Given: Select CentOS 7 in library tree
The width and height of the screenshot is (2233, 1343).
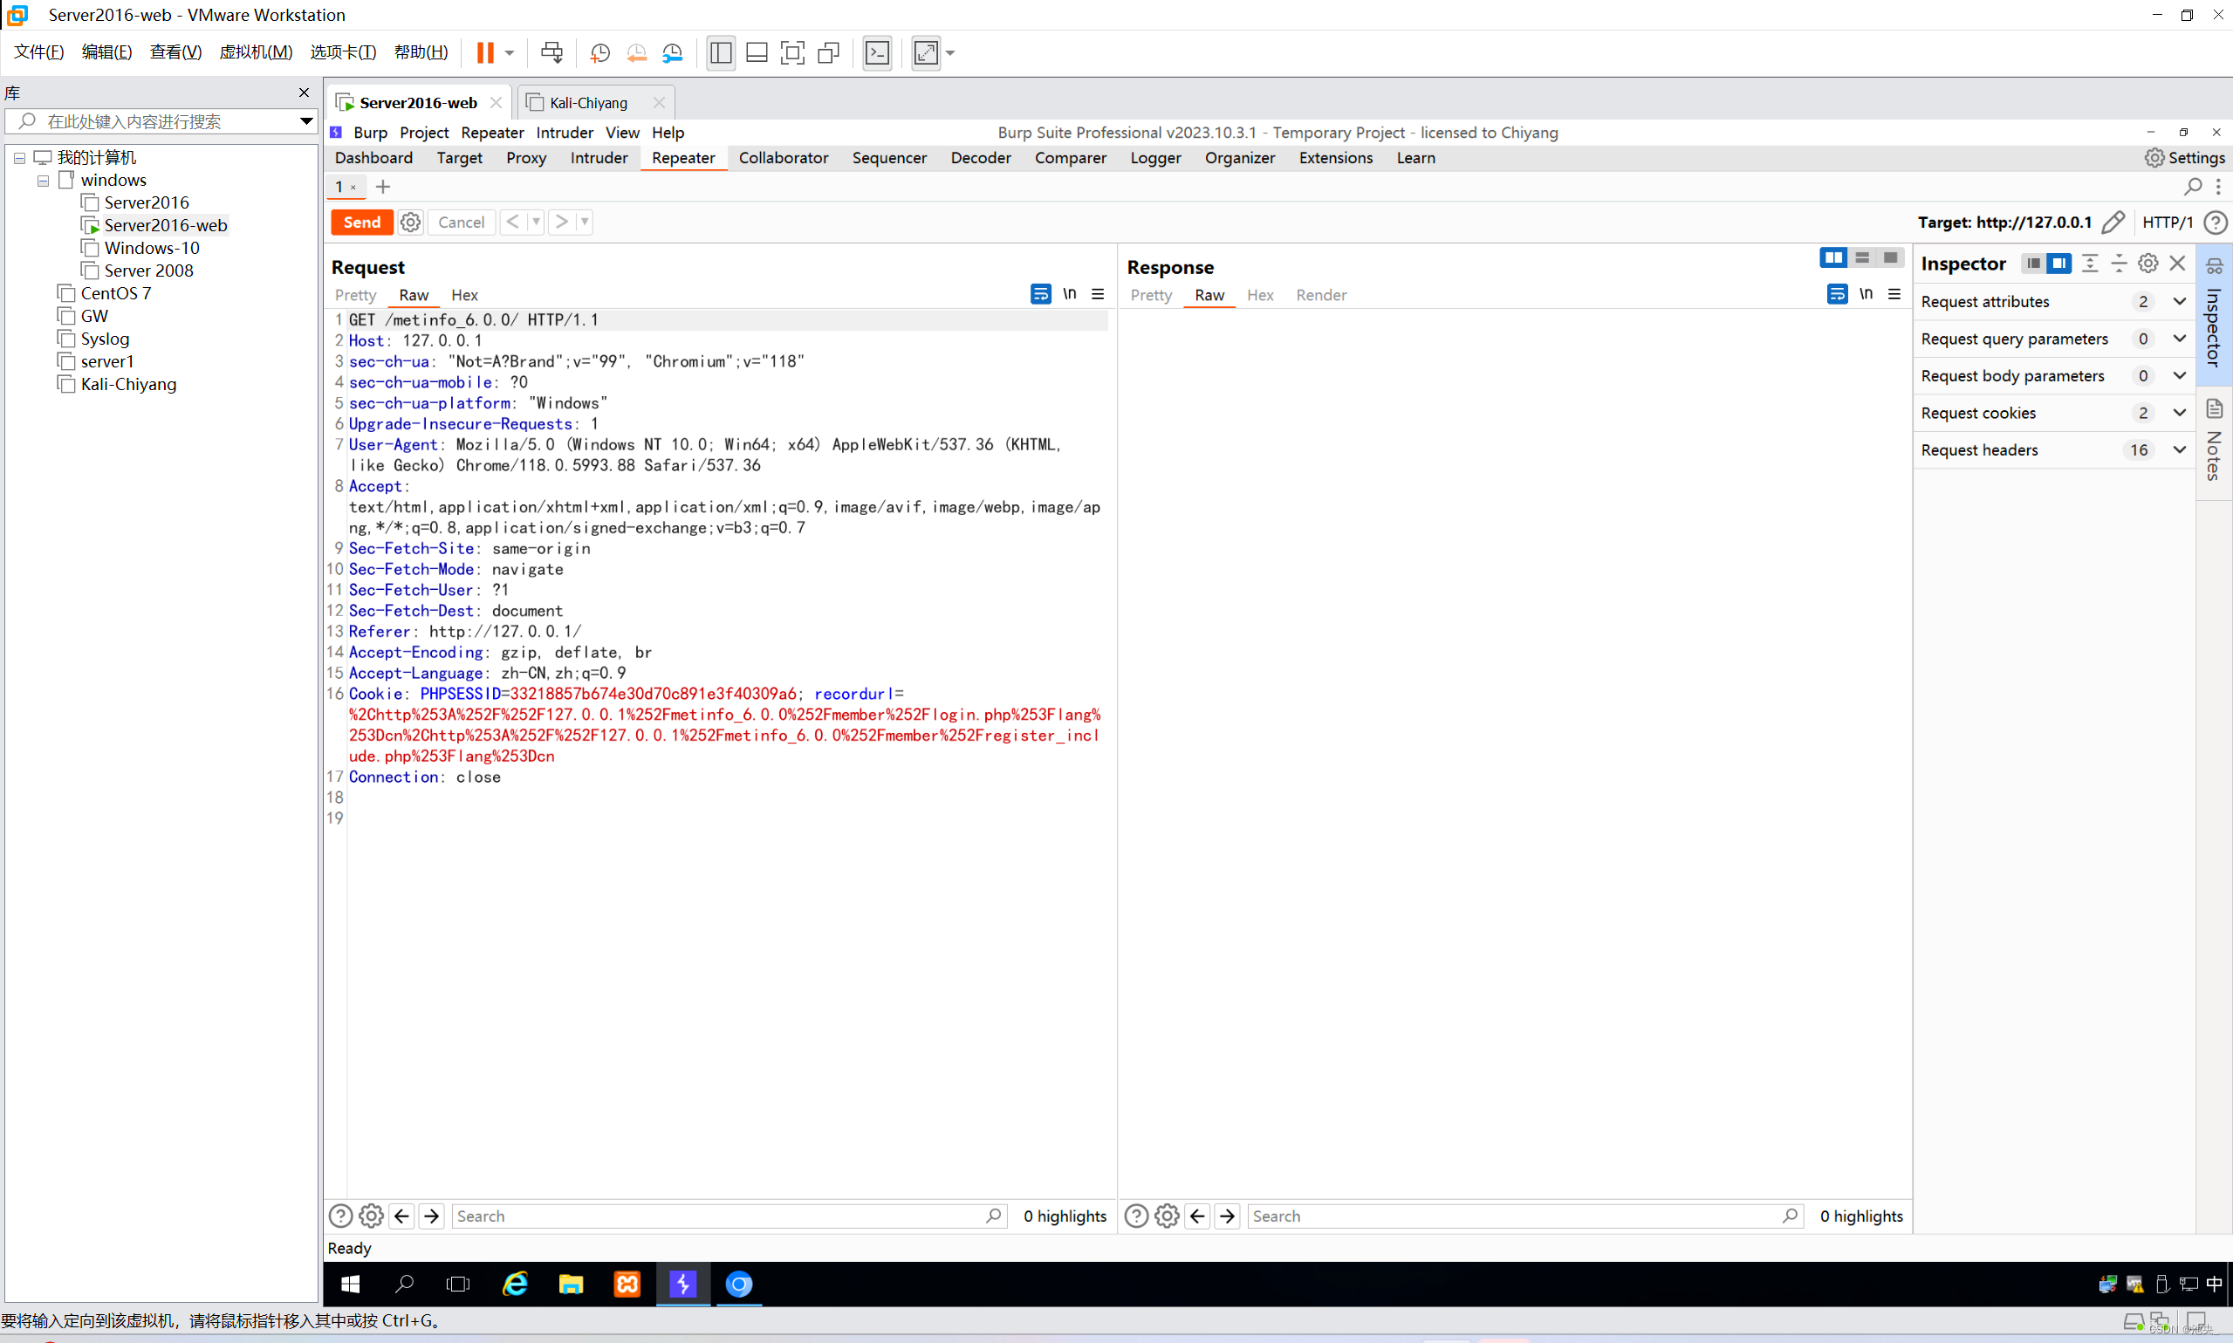Looking at the screenshot, I should pyautogui.click(x=115, y=293).
